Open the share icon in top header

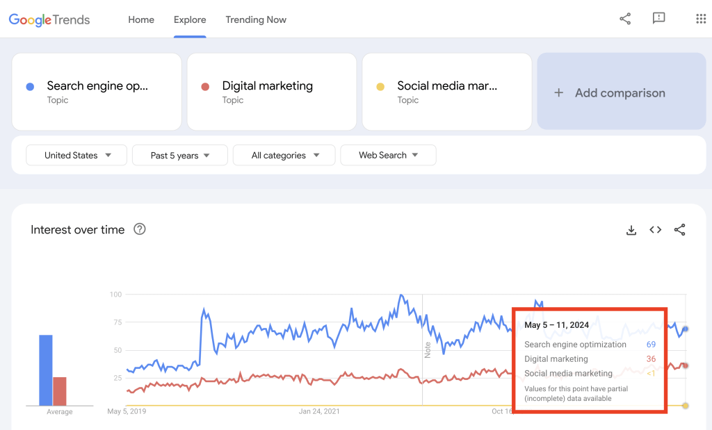(x=625, y=19)
